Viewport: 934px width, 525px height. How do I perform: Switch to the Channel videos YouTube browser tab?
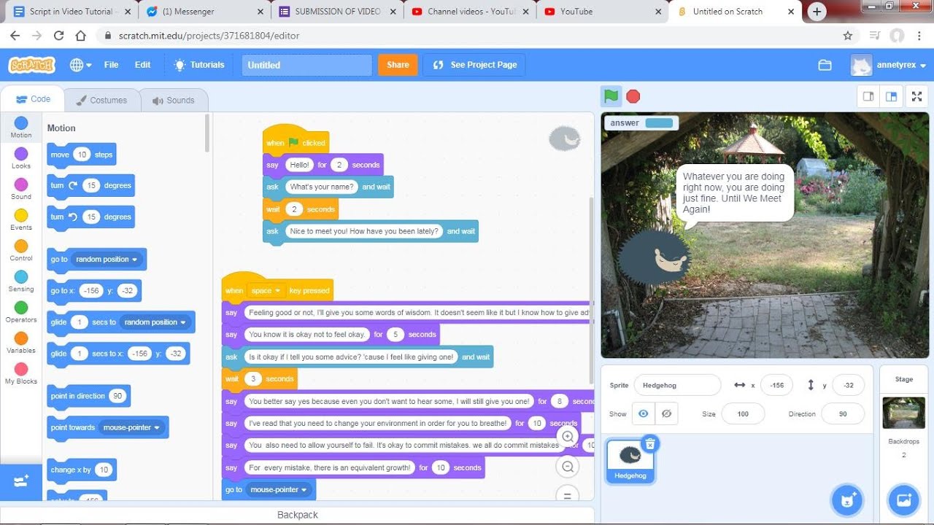pos(471,12)
